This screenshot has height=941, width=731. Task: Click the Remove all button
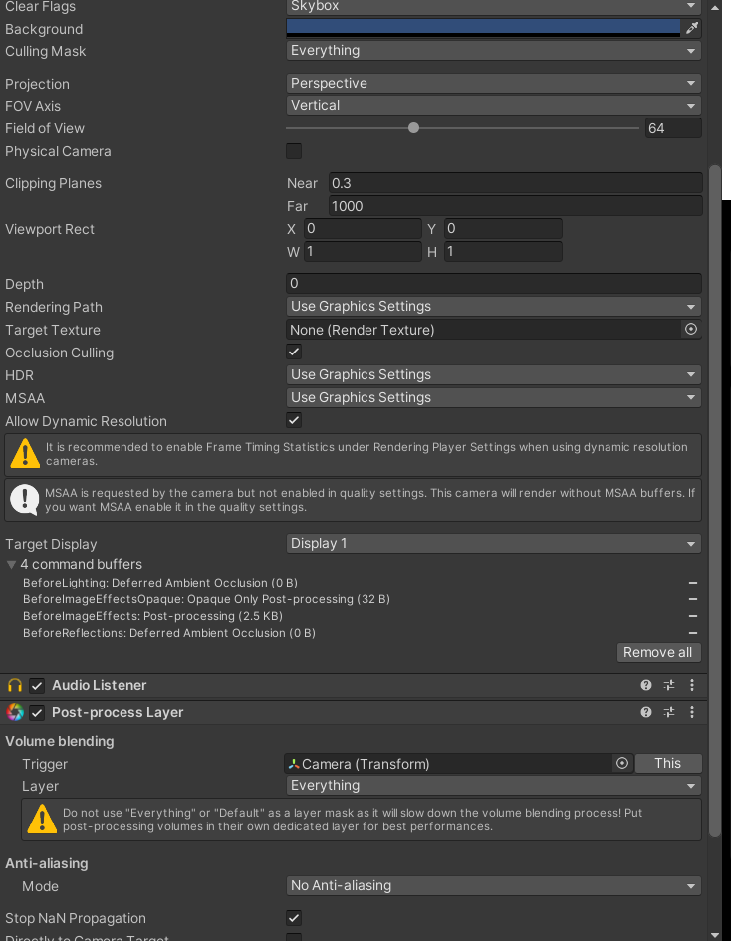[x=657, y=652]
